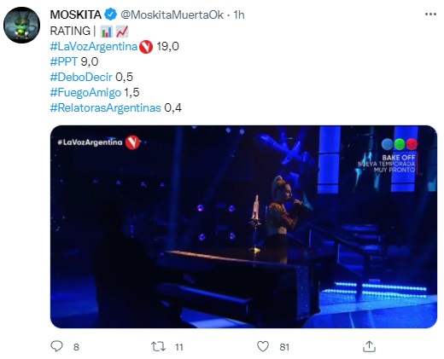View the 11 retweets count
Image resolution: width=444 pixels, height=359 pixels.
coord(179,347)
